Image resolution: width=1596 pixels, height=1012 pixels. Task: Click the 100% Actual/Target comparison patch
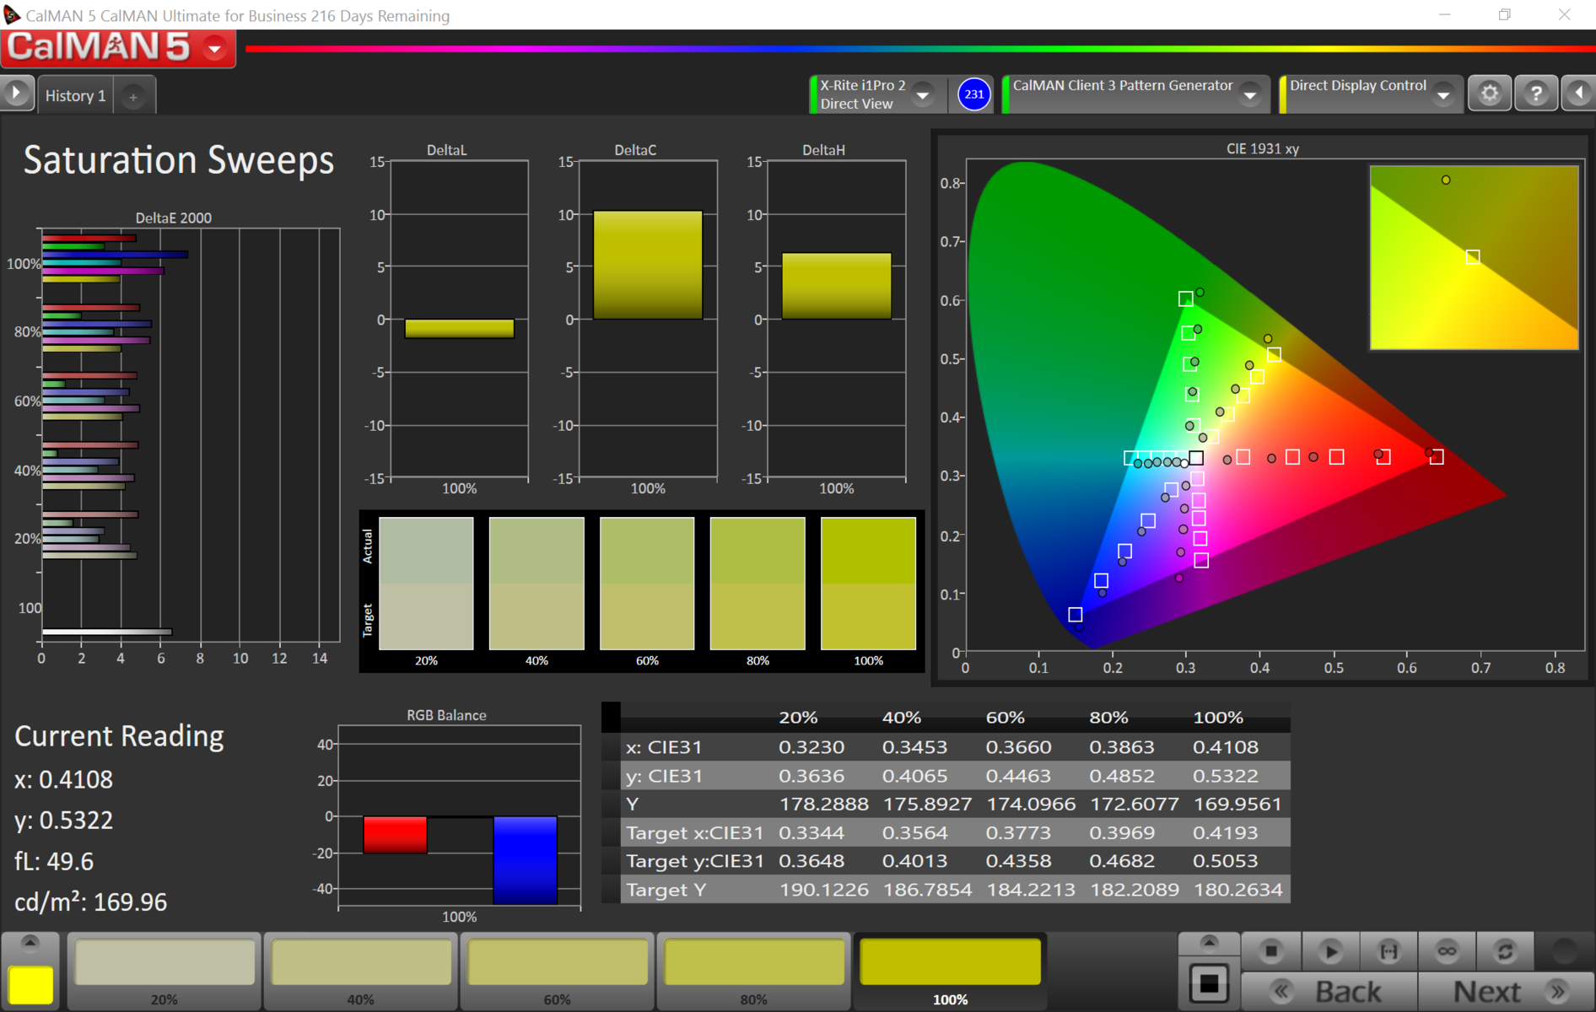coord(868,584)
